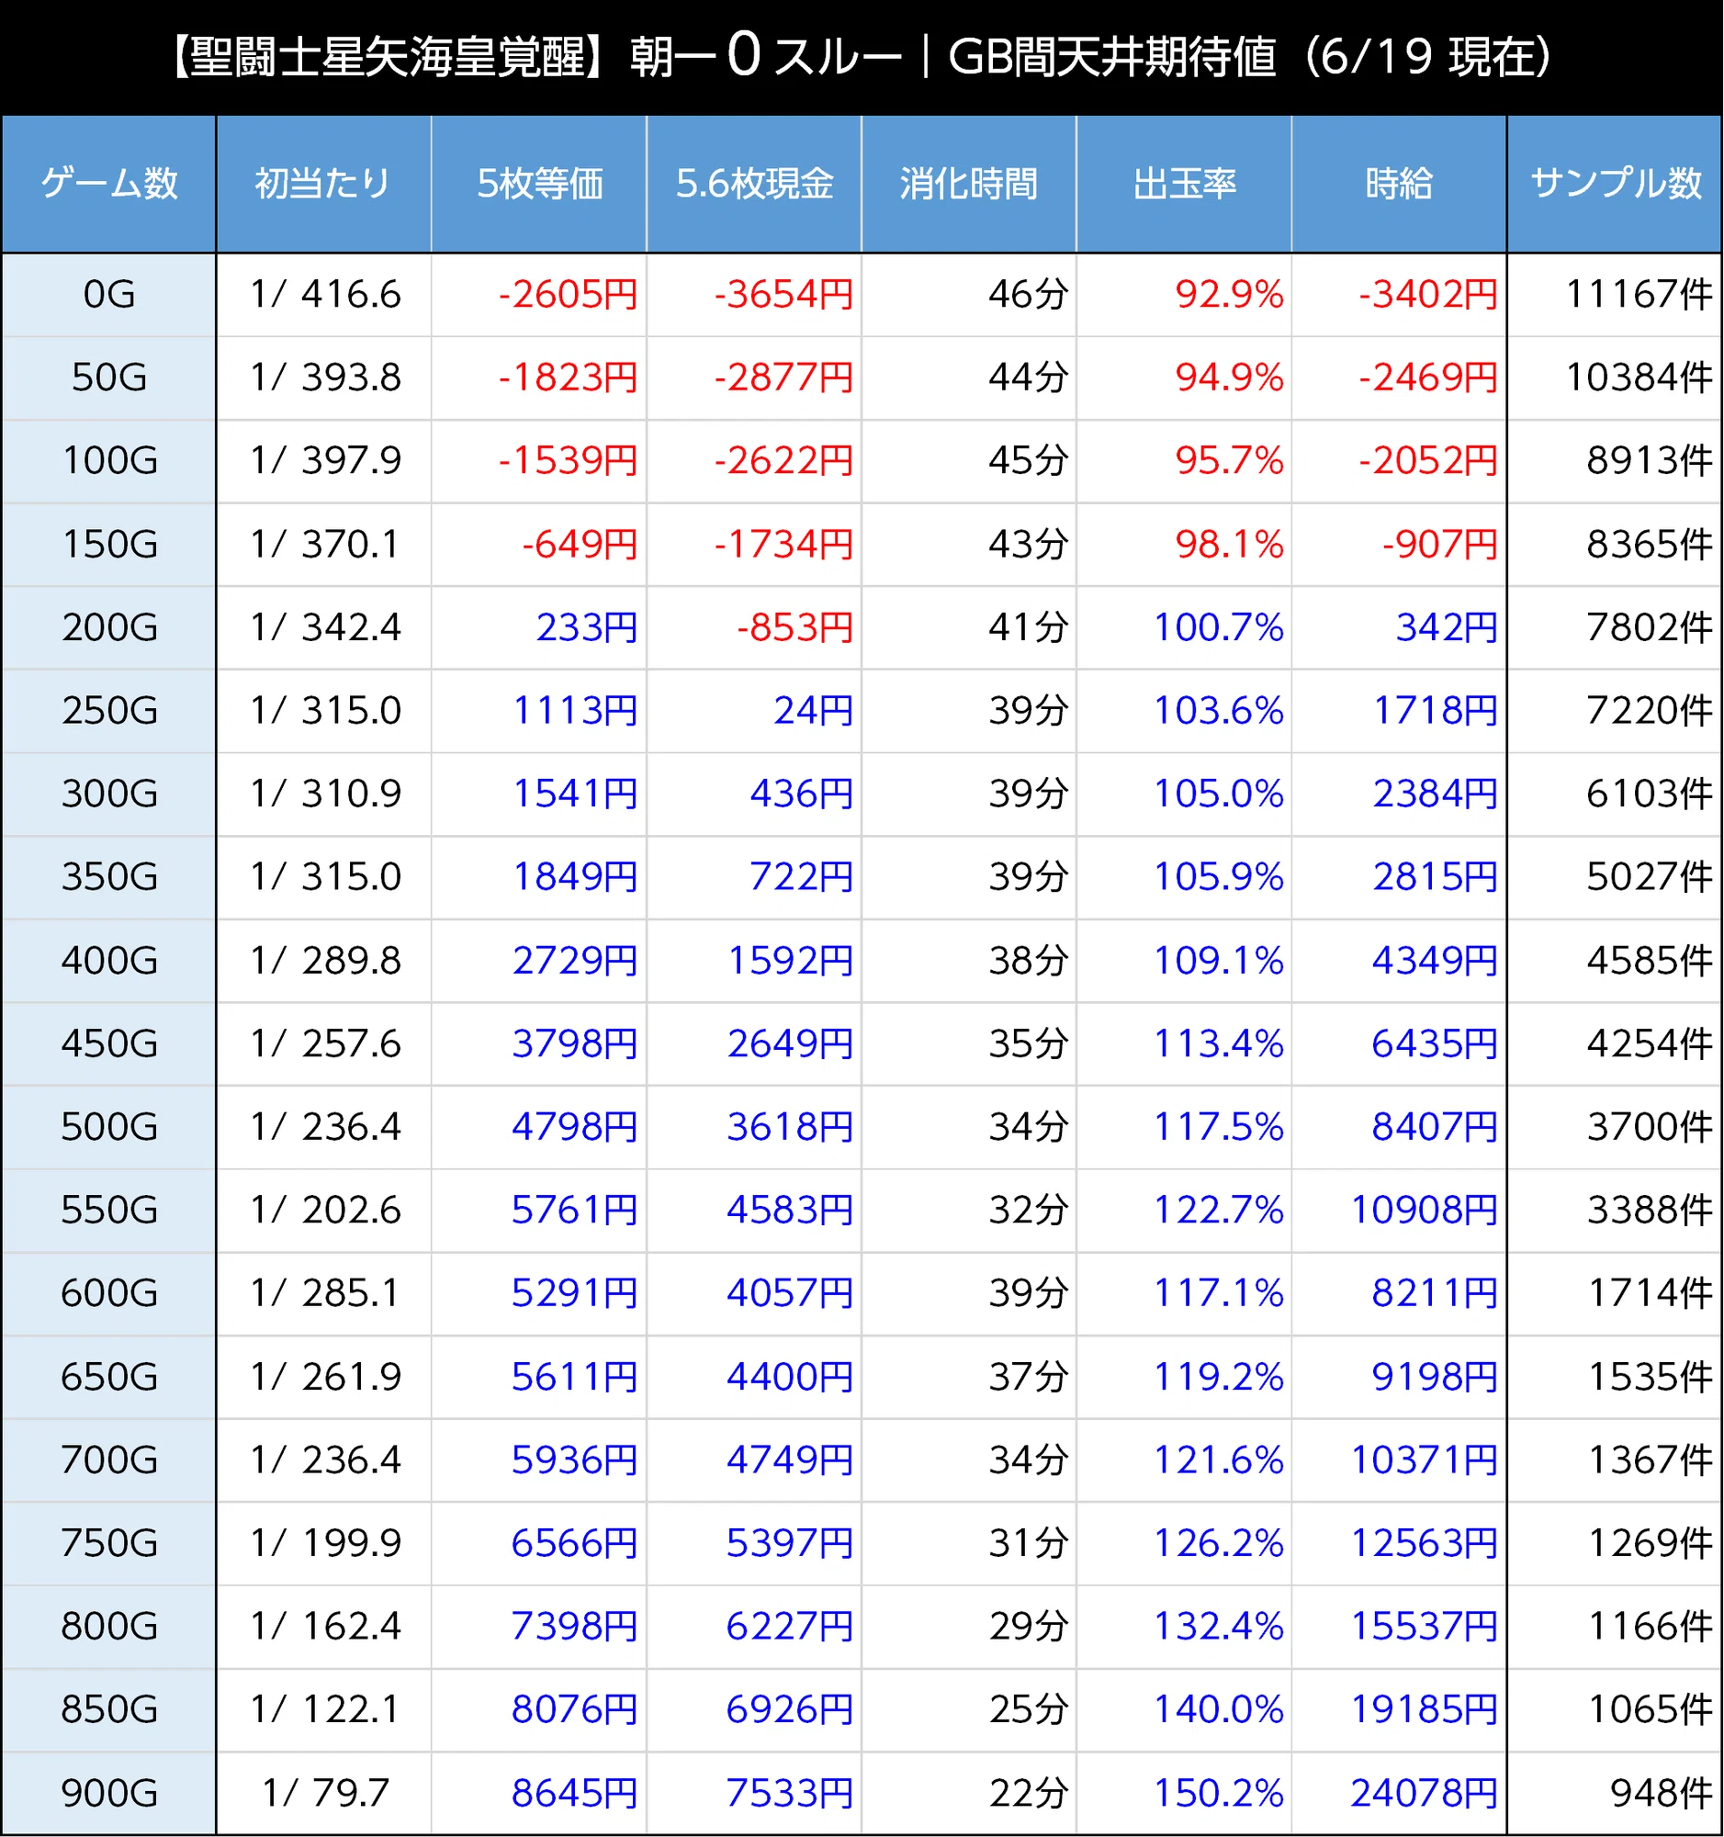Image resolution: width=1724 pixels, height=1837 pixels.
Task: Select the 1/ 310.9 cell
Action: 325,794
